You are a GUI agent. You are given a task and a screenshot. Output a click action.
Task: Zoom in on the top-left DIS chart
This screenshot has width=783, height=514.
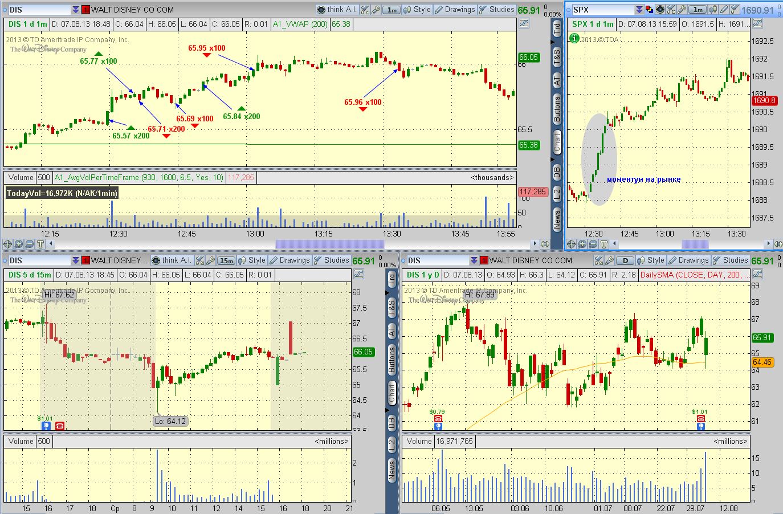coord(19,244)
